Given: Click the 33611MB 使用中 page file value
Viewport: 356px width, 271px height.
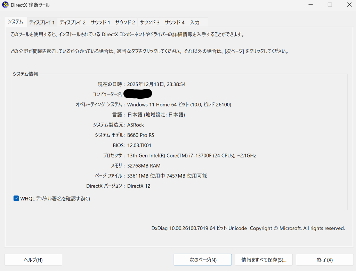Looking at the screenshot, I should pyautogui.click(x=167, y=176).
